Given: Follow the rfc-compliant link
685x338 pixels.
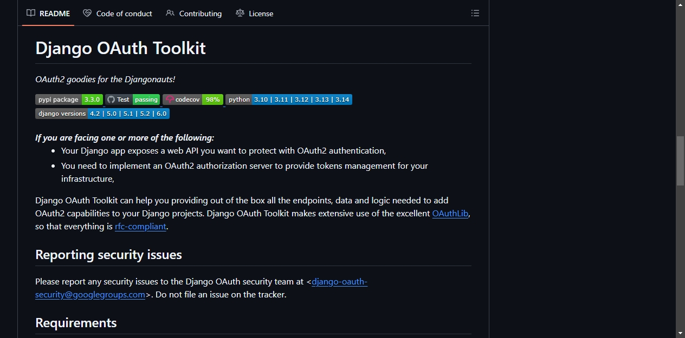Looking at the screenshot, I should click(140, 227).
